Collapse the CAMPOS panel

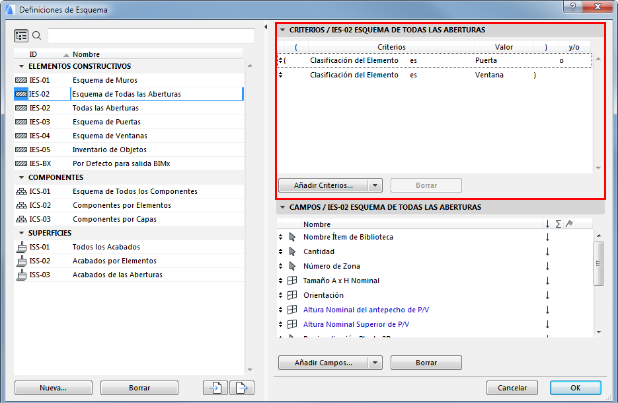tap(282, 207)
